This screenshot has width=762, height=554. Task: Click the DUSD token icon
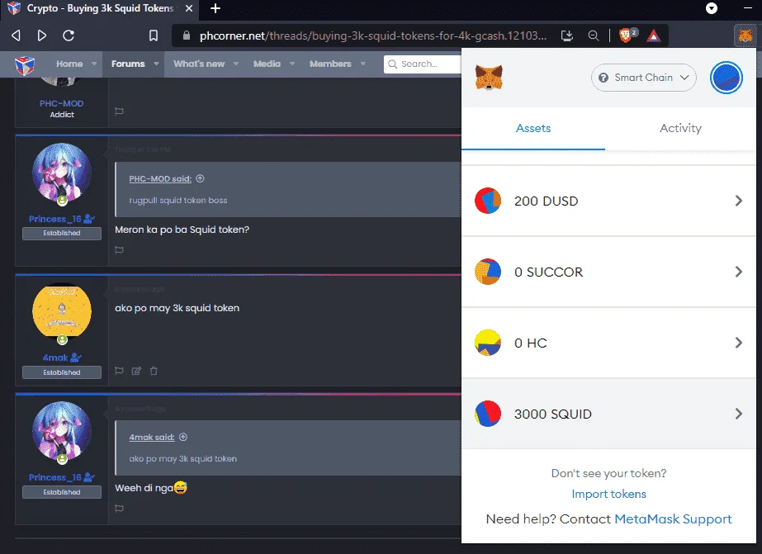click(x=488, y=201)
